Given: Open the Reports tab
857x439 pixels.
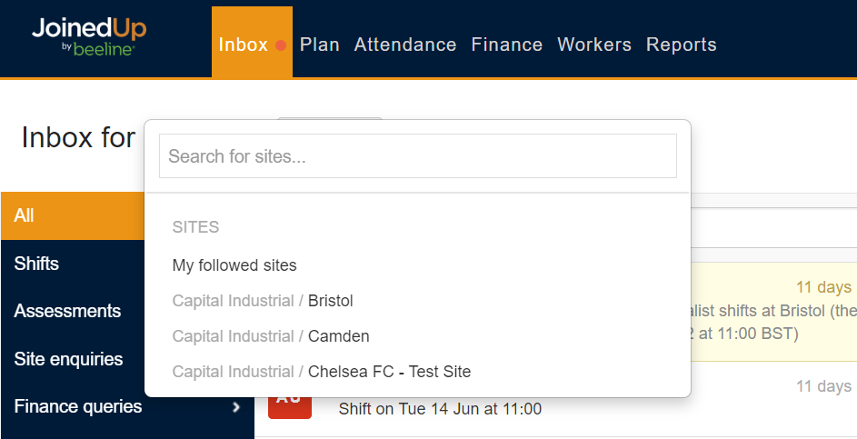Looking at the screenshot, I should [x=682, y=45].
